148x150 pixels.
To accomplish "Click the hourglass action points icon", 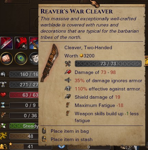I will [3, 105].
